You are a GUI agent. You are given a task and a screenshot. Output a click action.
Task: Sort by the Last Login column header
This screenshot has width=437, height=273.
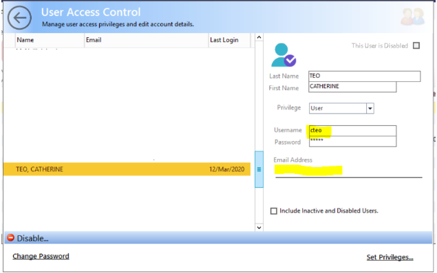[229, 40]
